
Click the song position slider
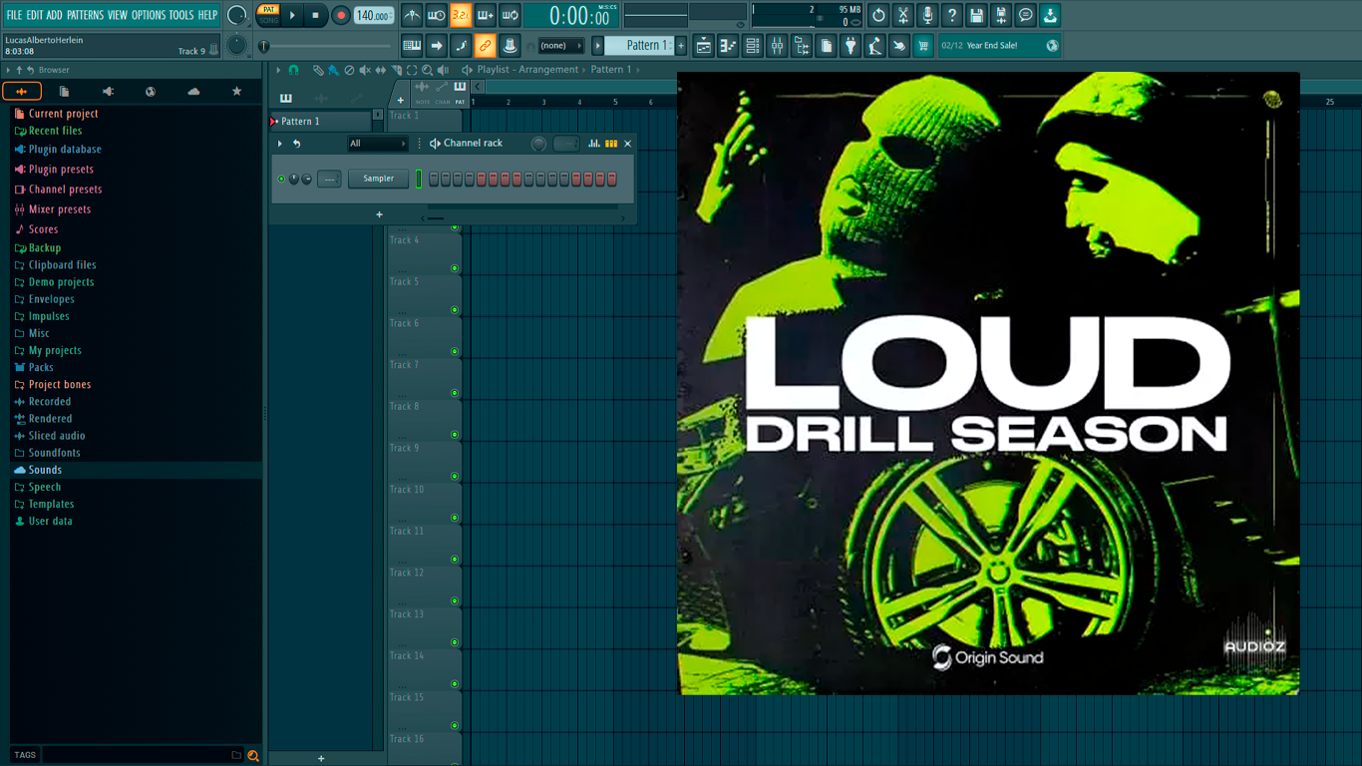coord(326,46)
